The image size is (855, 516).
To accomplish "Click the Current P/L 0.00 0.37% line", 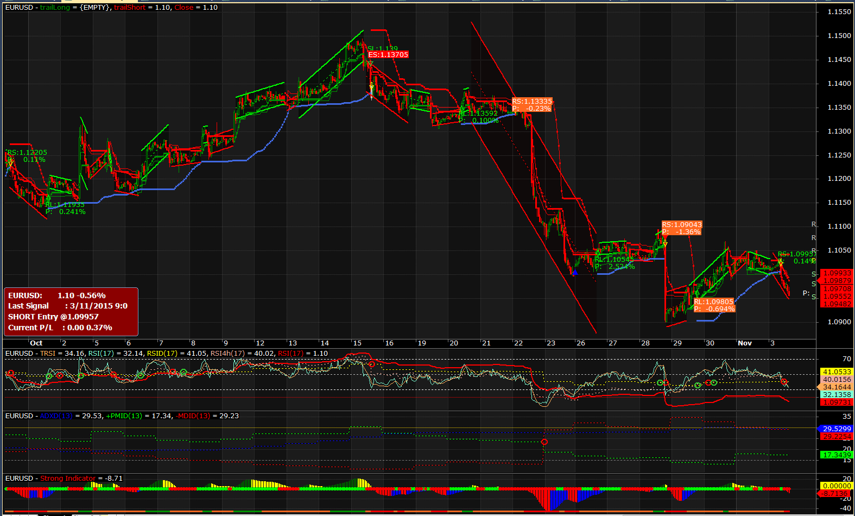I will pyautogui.click(x=60, y=328).
